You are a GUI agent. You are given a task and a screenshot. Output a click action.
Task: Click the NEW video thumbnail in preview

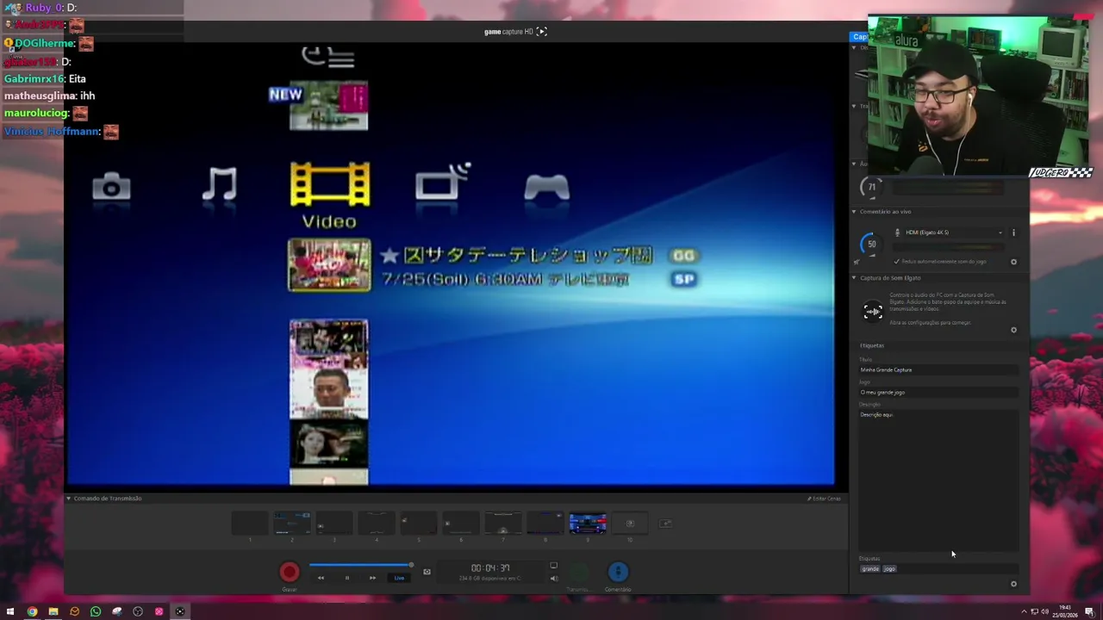[329, 106]
